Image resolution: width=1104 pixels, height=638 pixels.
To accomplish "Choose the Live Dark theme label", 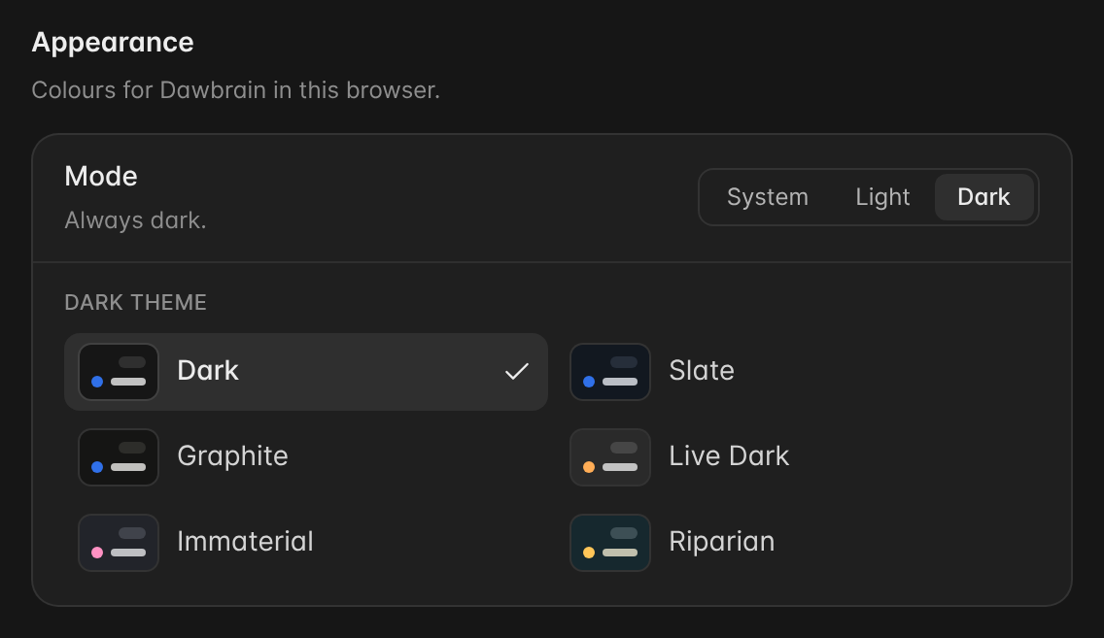I will pyautogui.click(x=729, y=455).
